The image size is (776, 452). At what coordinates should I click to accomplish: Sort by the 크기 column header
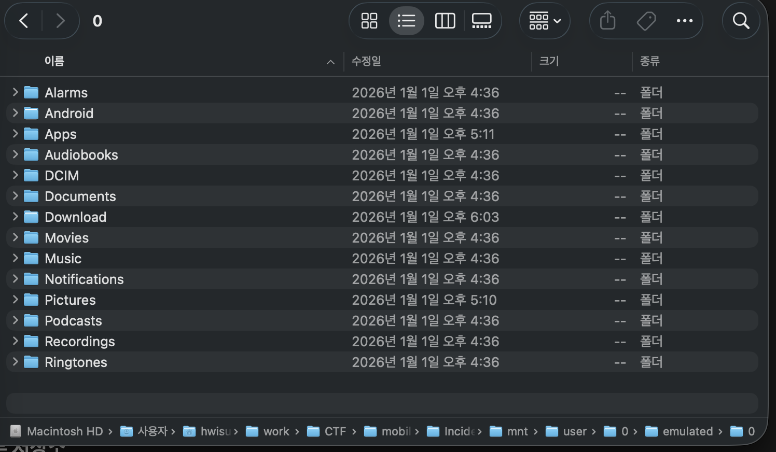[x=549, y=61]
